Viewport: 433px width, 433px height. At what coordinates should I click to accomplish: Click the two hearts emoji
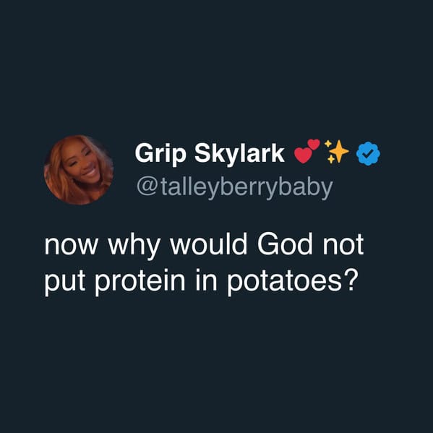[x=306, y=151]
